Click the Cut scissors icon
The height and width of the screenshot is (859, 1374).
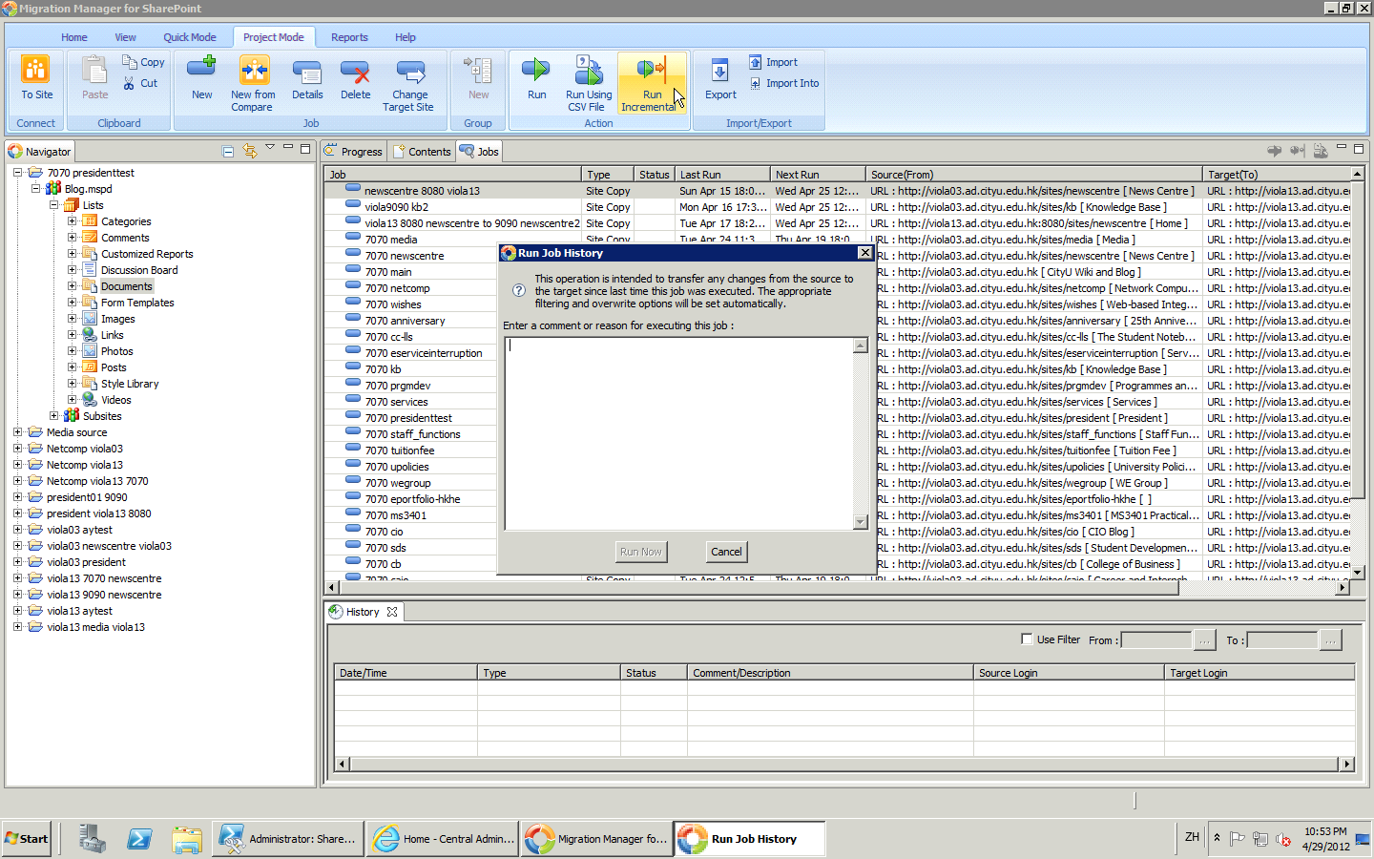(129, 83)
